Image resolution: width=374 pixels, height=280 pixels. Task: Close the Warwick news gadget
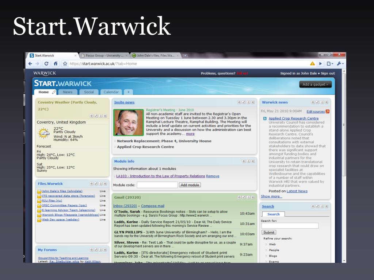pyautogui.click(x=327, y=102)
